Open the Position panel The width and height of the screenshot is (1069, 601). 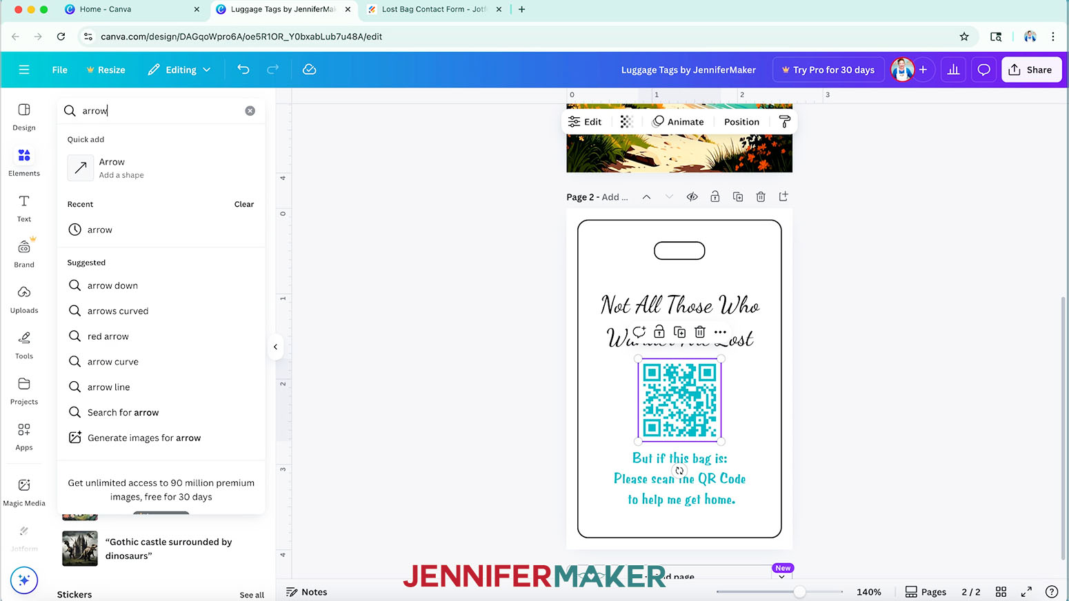point(741,121)
